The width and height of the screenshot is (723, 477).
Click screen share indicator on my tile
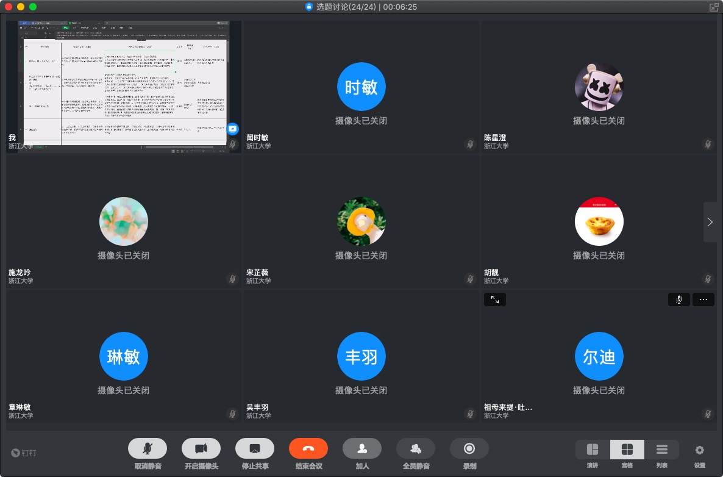[232, 129]
